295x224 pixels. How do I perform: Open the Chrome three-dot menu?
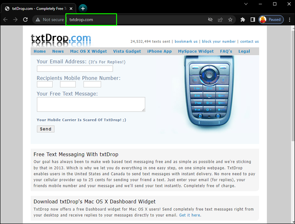point(290,19)
